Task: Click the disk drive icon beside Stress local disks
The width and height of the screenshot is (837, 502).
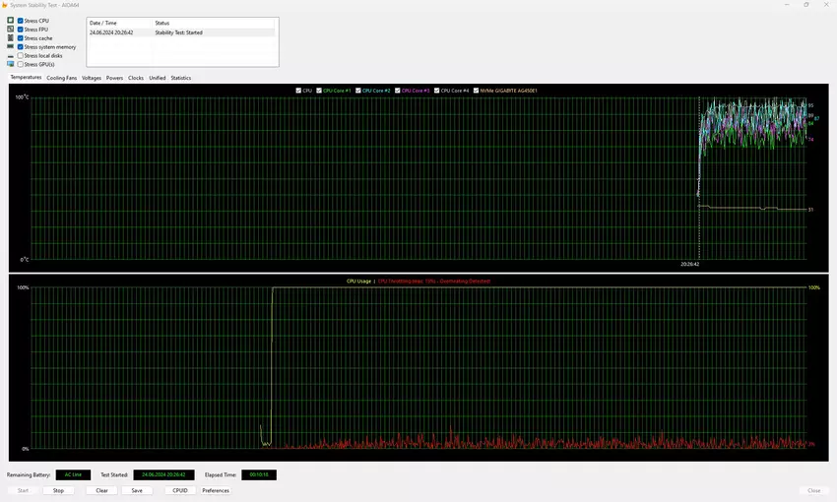Action: [10, 55]
